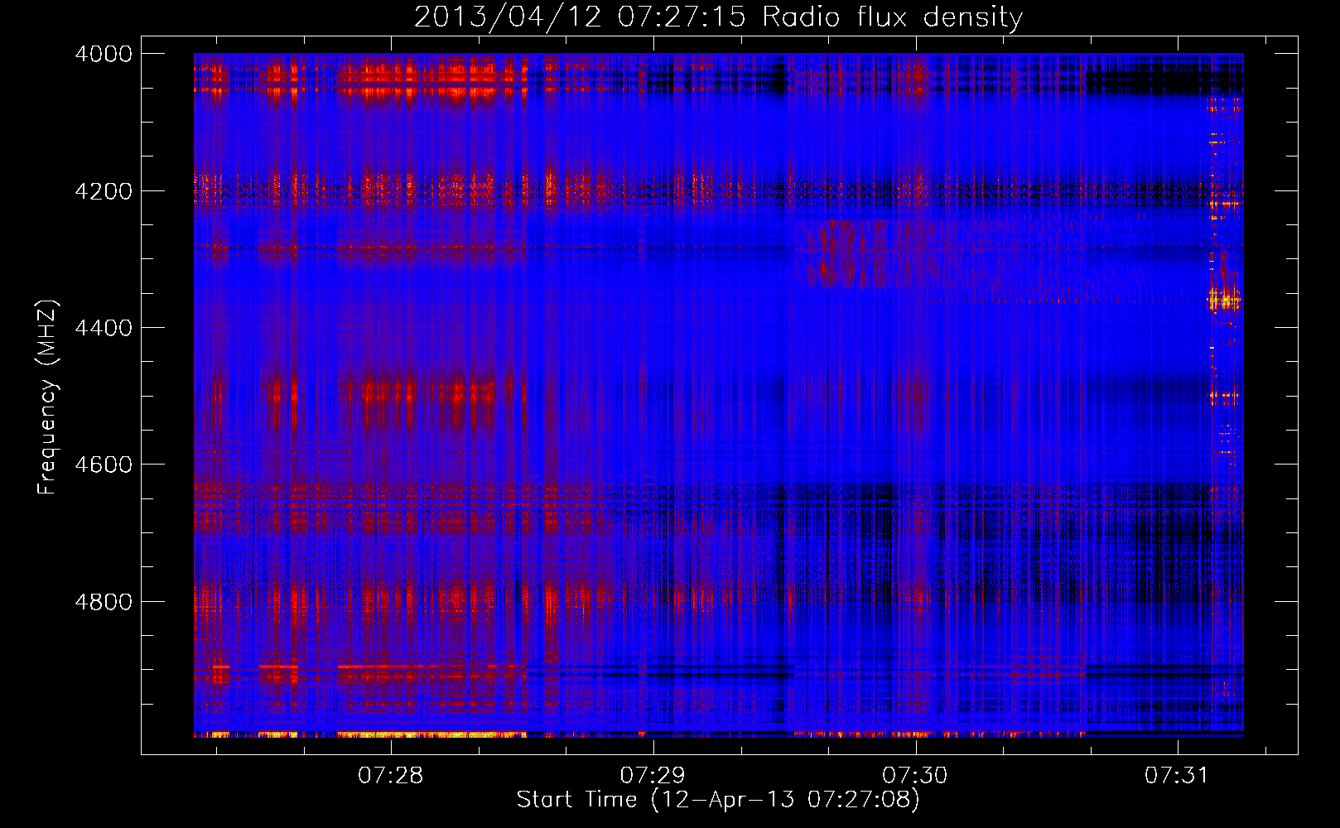The width and height of the screenshot is (1340, 828).
Task: Click the bright yellow burst near 4350 MHz at 07:31
Action: coord(1223,298)
